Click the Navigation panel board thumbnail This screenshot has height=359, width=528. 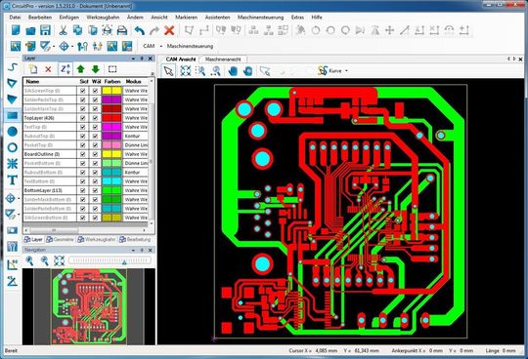pos(89,306)
